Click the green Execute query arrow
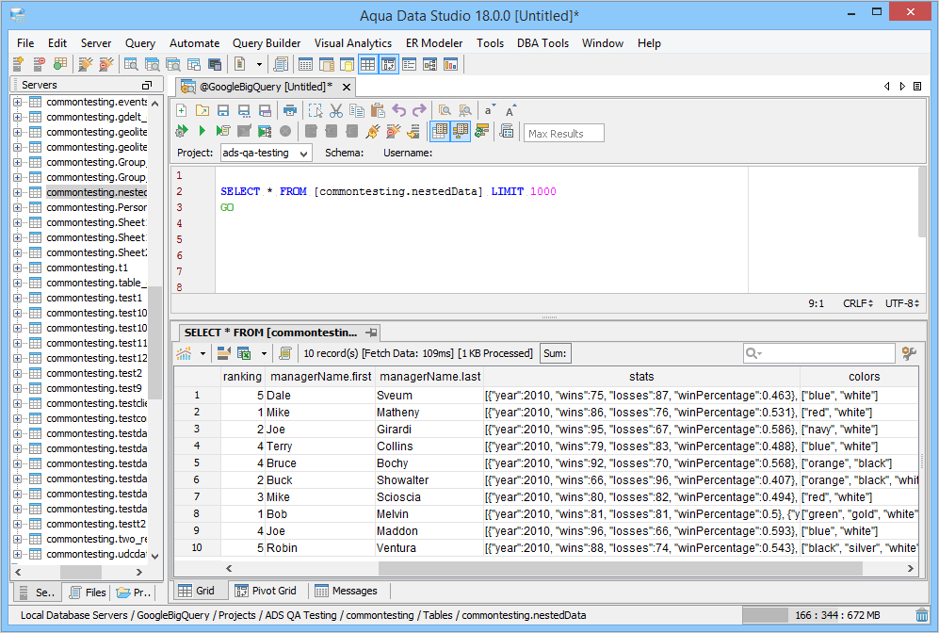Viewport: 939px width, 633px height. point(202,131)
